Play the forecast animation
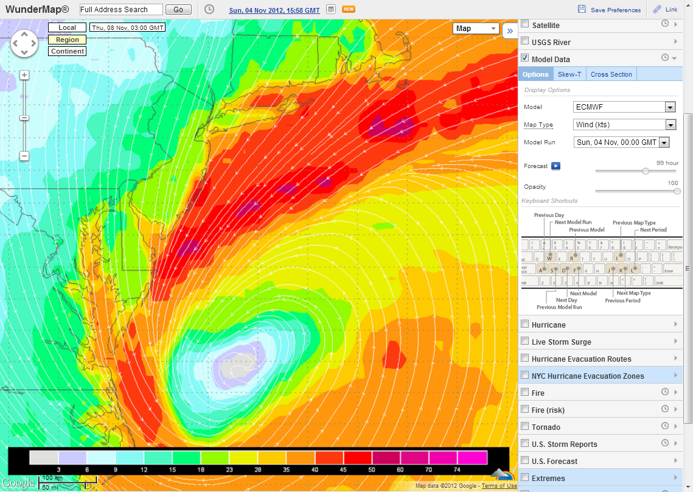 [556, 166]
